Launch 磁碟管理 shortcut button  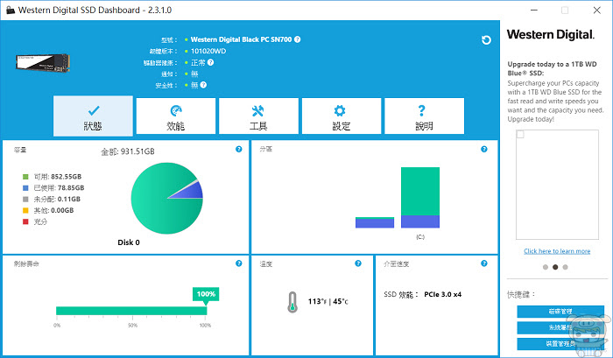pyautogui.click(x=560, y=312)
